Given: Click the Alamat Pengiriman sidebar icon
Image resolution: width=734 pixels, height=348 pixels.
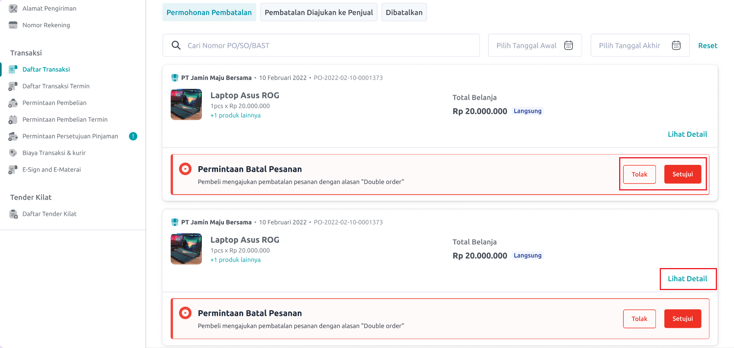Looking at the screenshot, I should click(13, 8).
